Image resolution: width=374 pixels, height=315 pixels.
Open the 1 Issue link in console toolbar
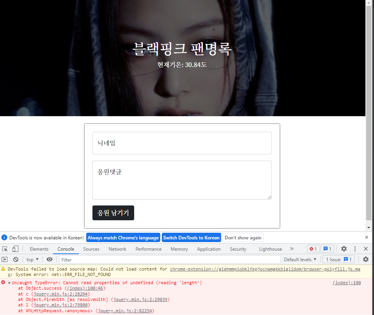(339, 260)
